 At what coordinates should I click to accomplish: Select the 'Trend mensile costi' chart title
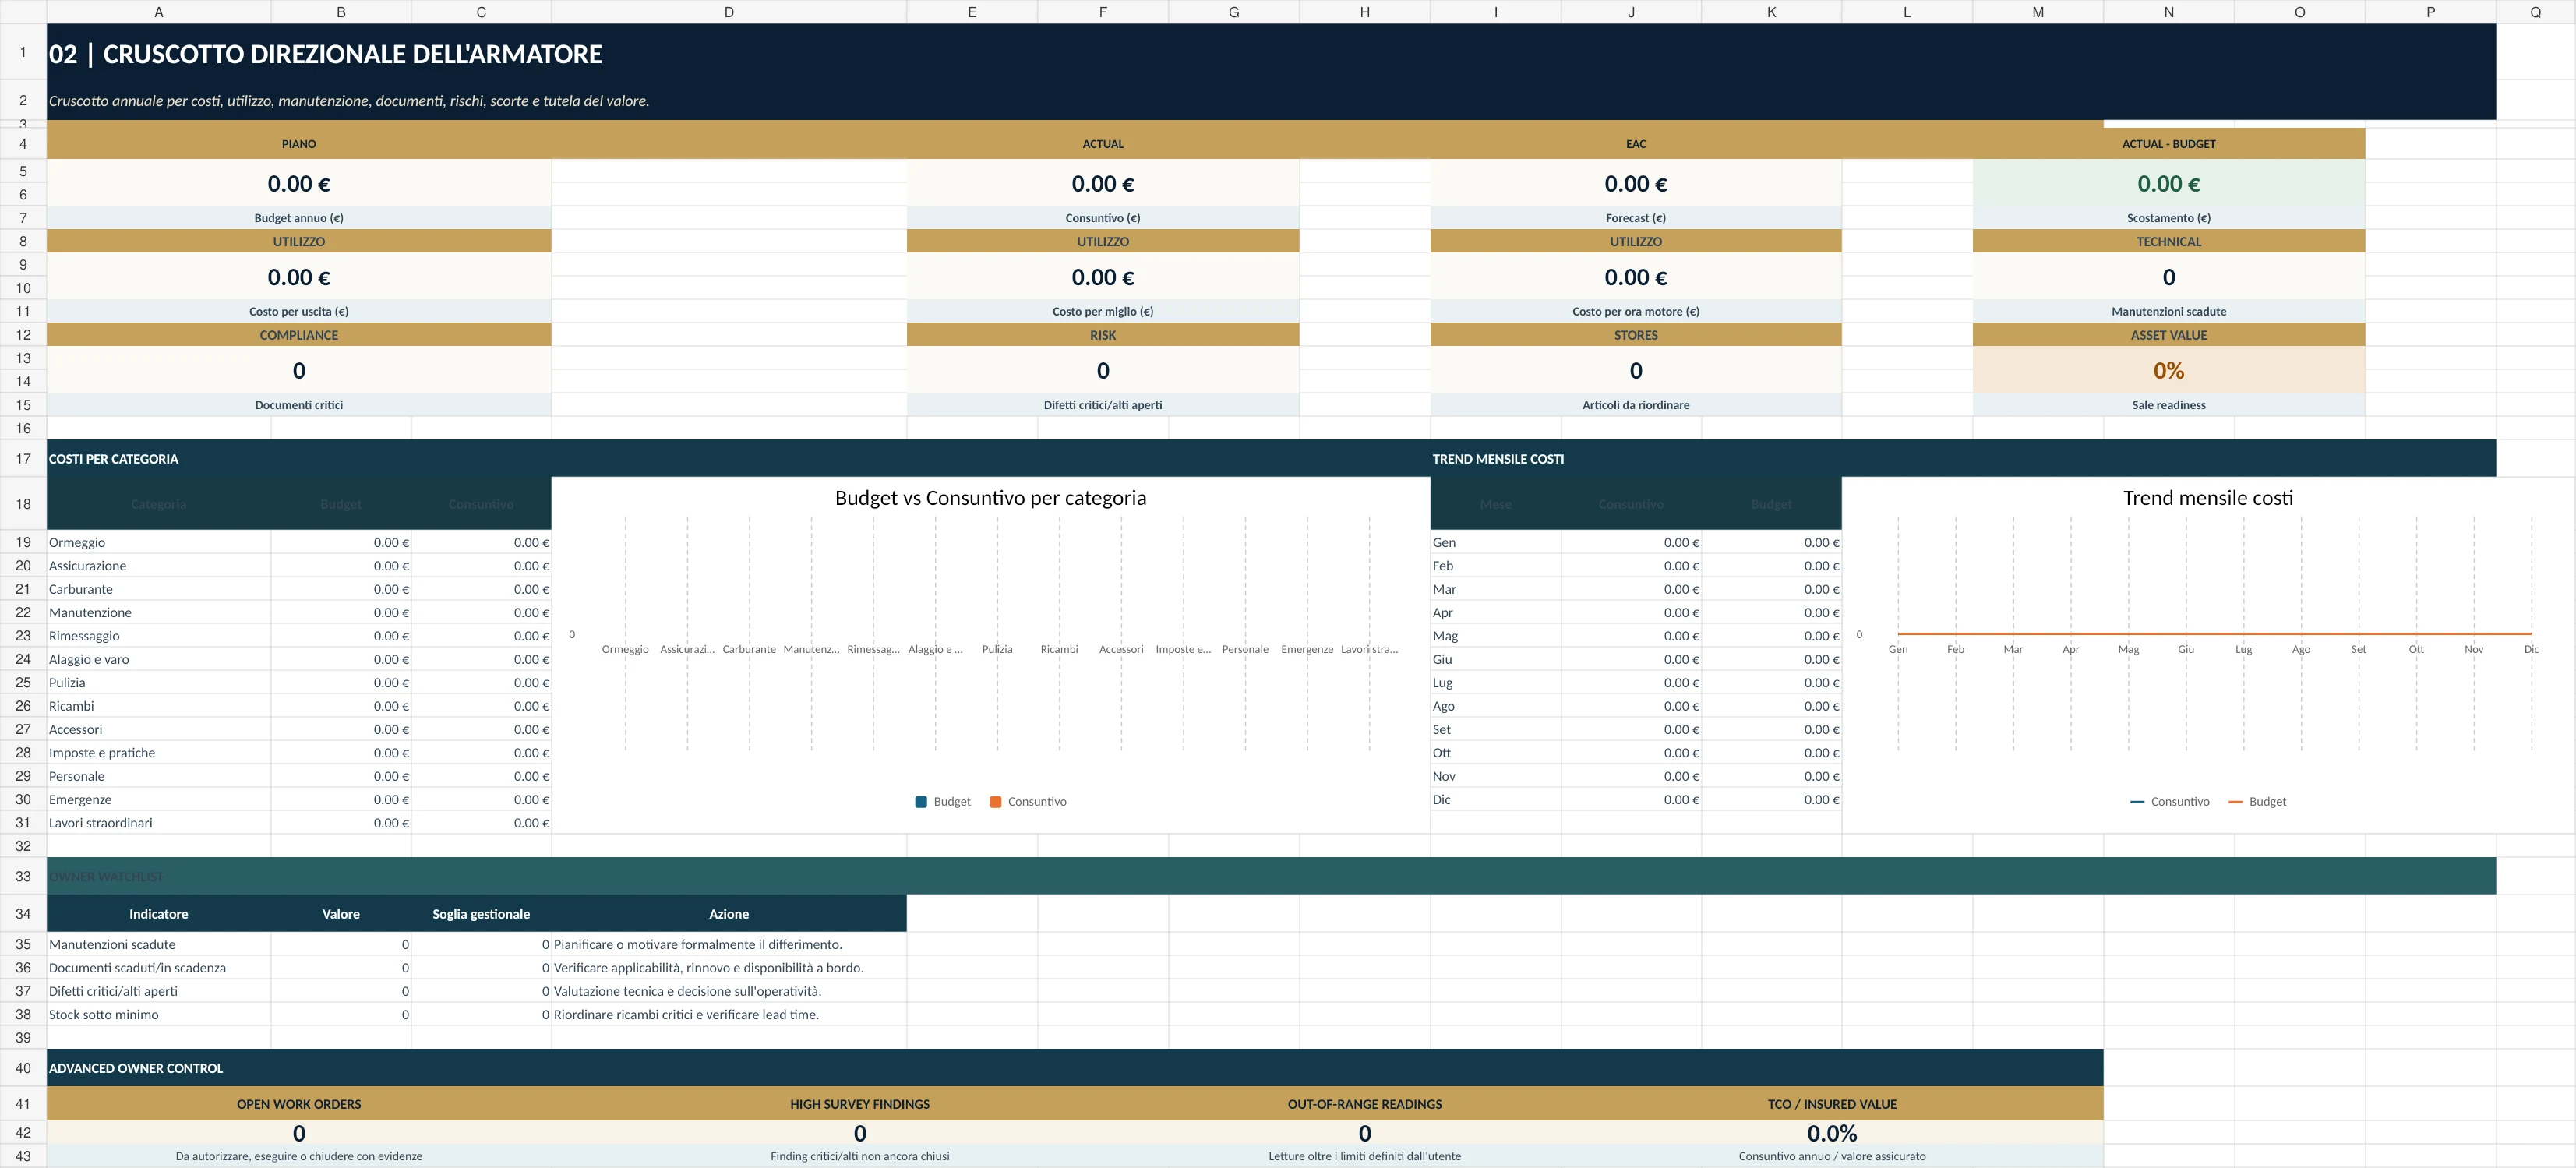tap(2208, 498)
